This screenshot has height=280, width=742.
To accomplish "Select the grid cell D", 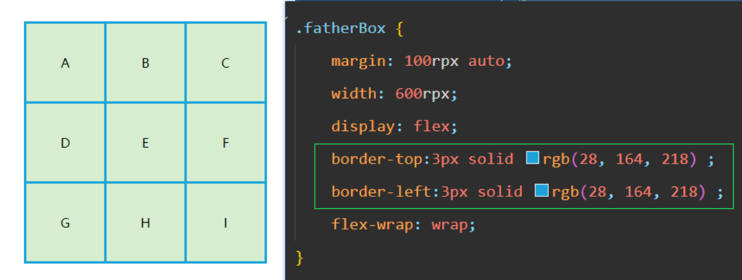I will (65, 143).
